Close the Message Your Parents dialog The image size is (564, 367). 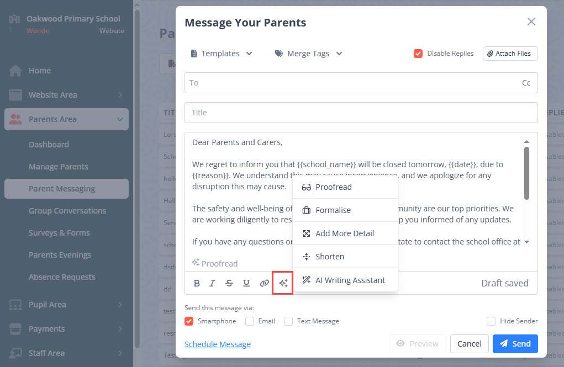pos(531,22)
